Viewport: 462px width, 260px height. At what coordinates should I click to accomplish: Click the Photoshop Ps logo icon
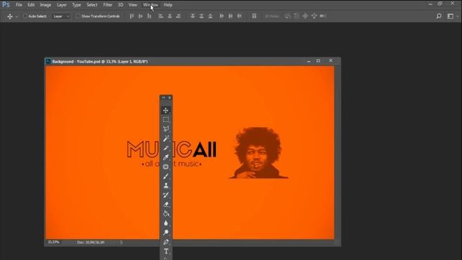coord(6,5)
